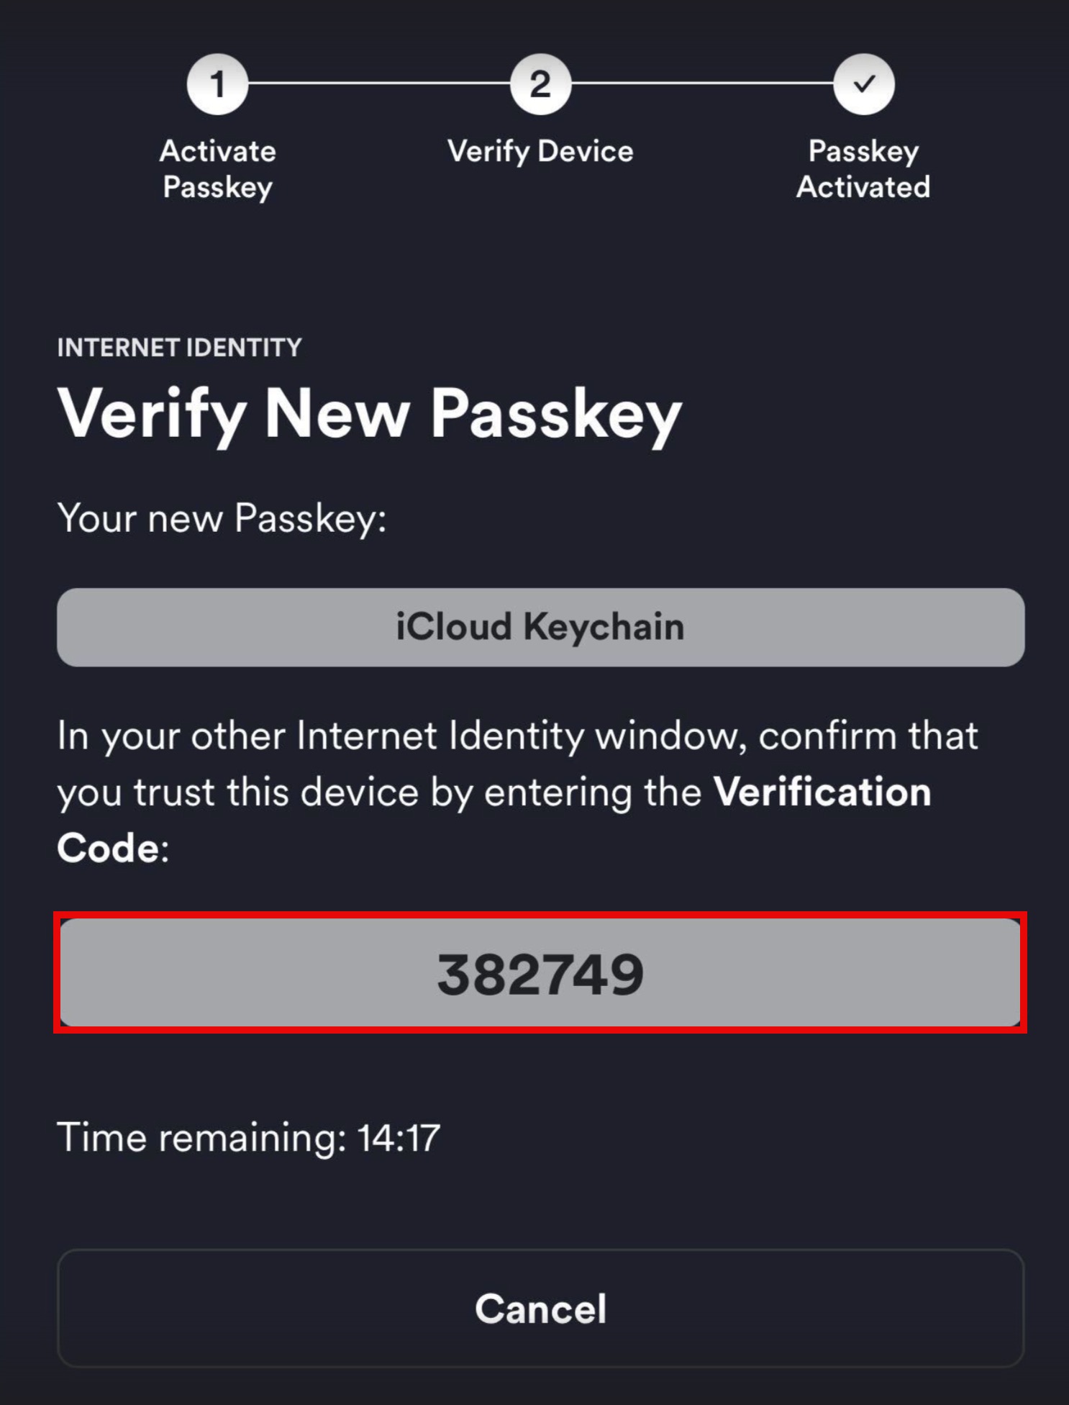Image resolution: width=1069 pixels, height=1405 pixels.
Task: Click the "Time remaining" label
Action: (201, 1137)
